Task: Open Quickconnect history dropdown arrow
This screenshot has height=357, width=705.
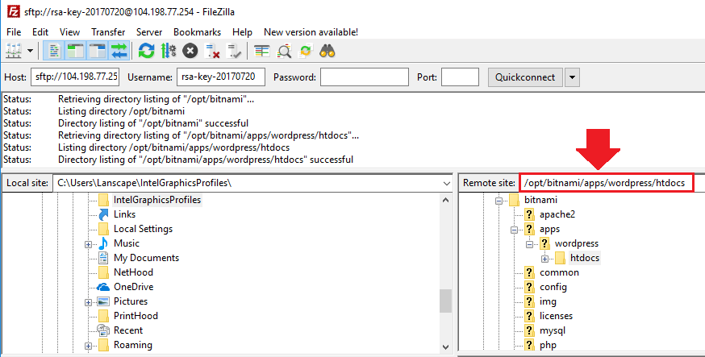Action: pyautogui.click(x=572, y=77)
